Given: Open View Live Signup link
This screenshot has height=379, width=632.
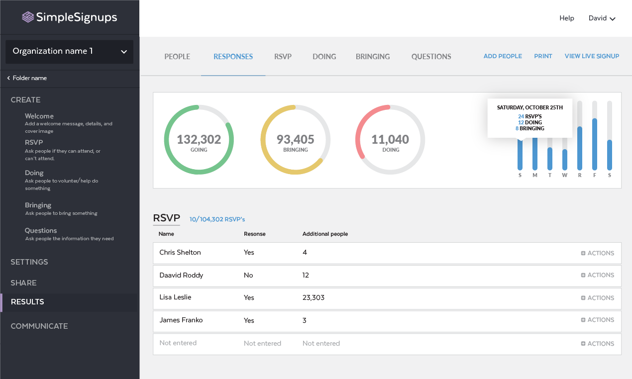Looking at the screenshot, I should [x=592, y=56].
